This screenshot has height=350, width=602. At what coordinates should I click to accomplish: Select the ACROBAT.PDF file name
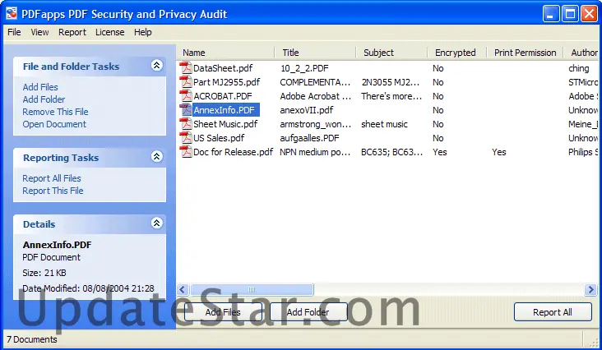point(223,96)
